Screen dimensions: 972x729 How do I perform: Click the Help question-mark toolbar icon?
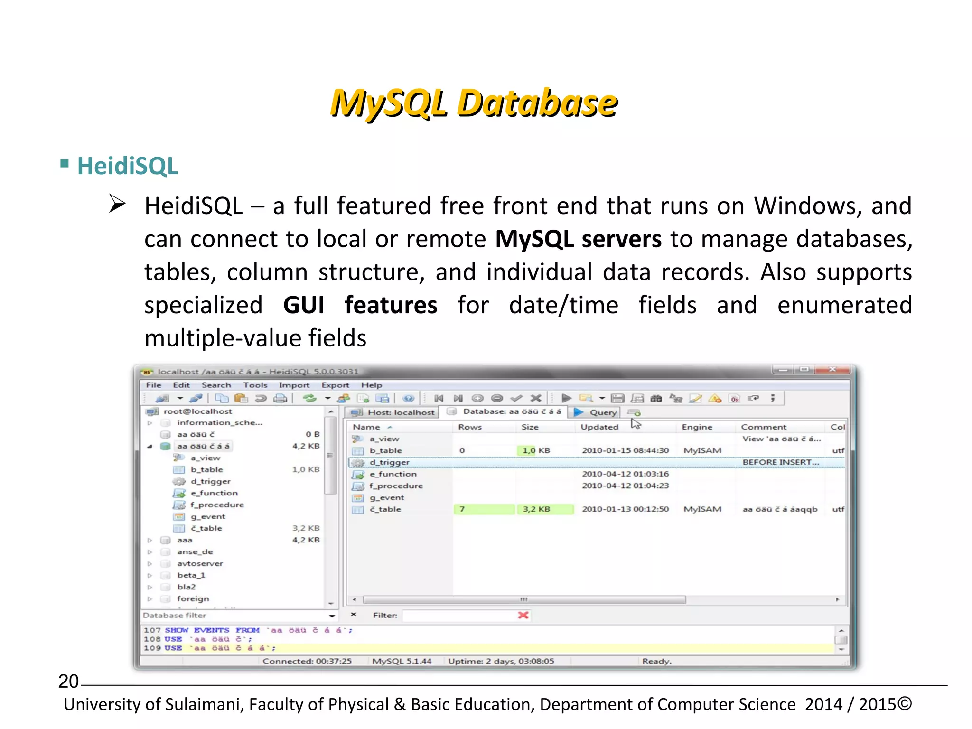click(x=408, y=398)
